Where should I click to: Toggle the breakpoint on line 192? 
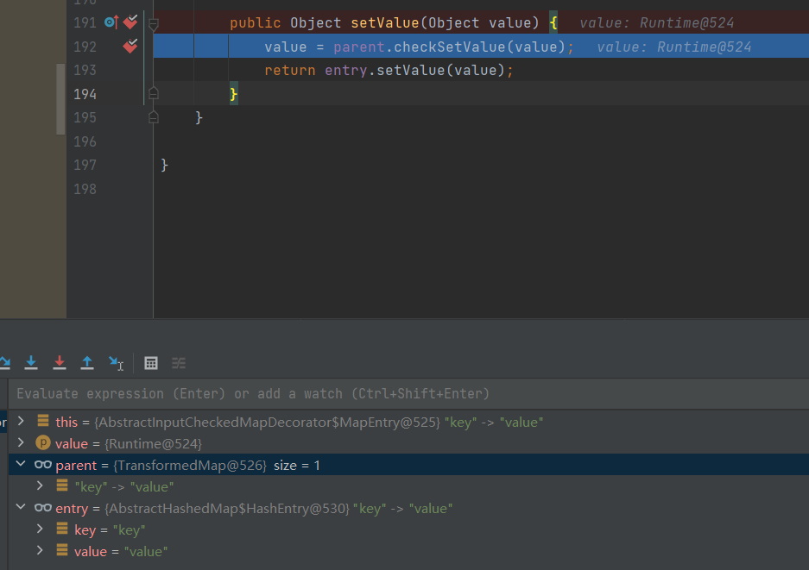click(x=130, y=47)
